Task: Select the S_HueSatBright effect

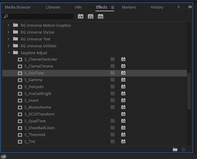Action: (x=38, y=94)
